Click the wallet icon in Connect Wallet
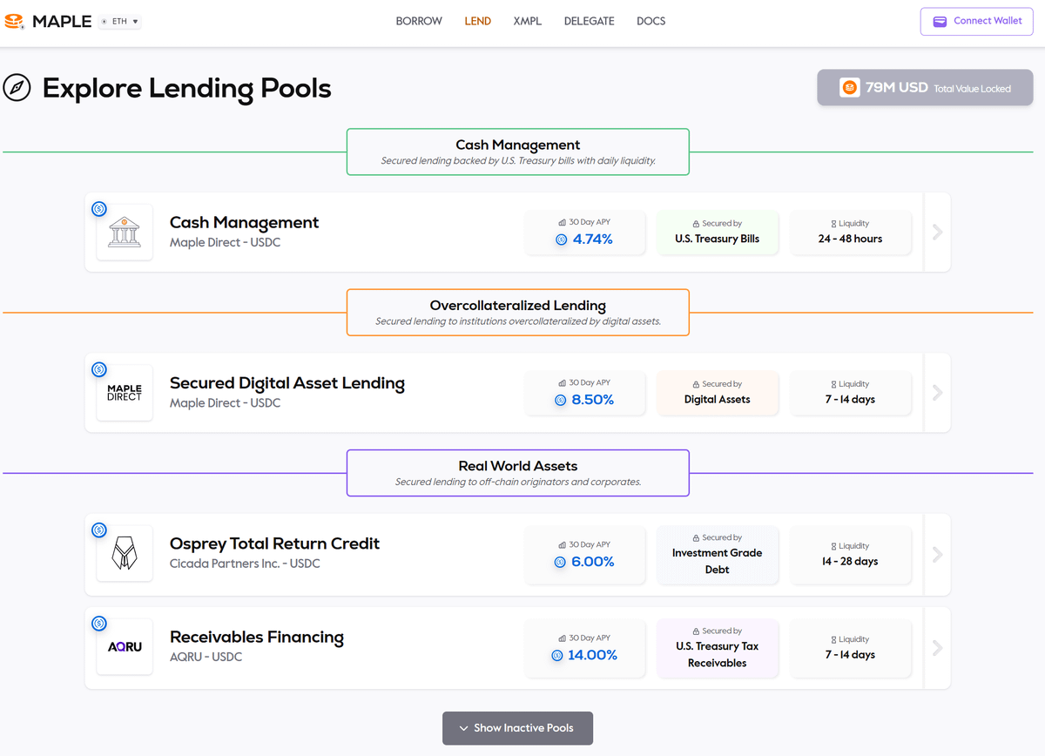This screenshot has width=1045, height=756. click(x=940, y=22)
